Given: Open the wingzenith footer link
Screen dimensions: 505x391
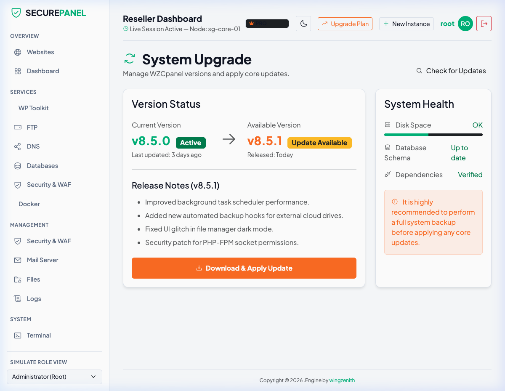Looking at the screenshot, I should point(342,380).
